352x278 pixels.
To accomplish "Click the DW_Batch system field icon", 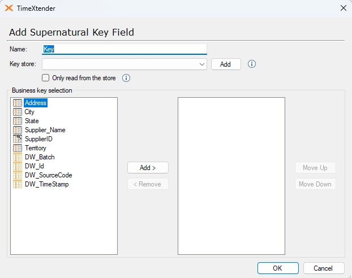I will pyautogui.click(x=17, y=157).
